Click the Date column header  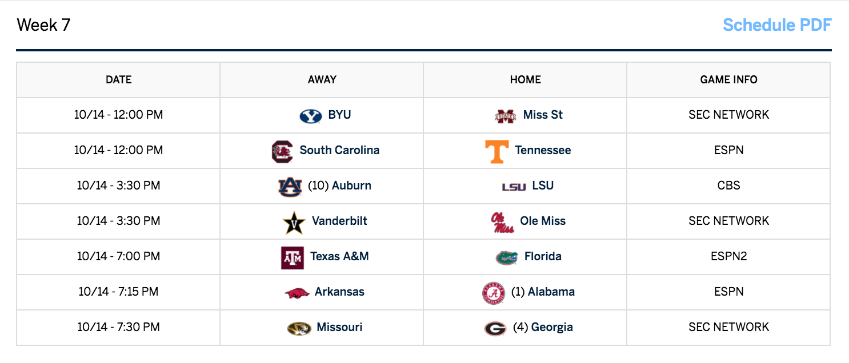tap(118, 80)
